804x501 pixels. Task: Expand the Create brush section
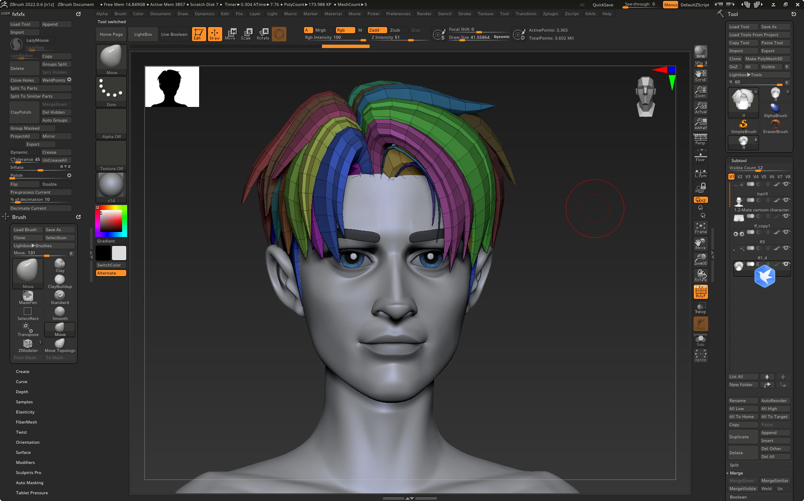(23, 372)
